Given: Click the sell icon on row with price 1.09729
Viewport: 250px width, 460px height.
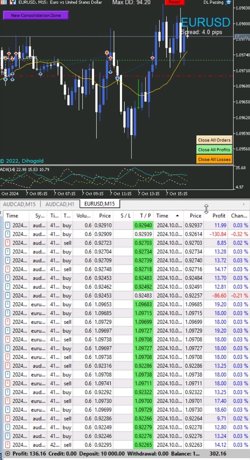Looking at the screenshot, I should (8, 322).
